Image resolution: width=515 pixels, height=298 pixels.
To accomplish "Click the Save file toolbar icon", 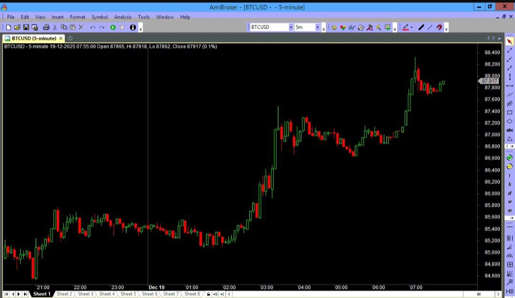I will coord(26,28).
